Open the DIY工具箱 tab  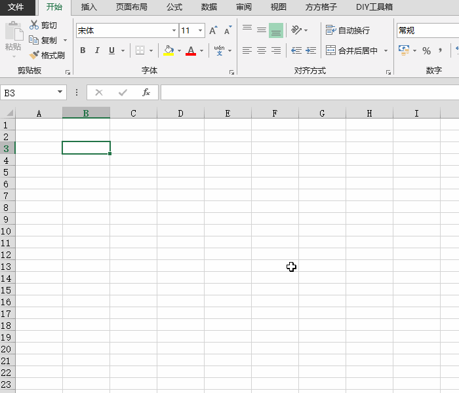(x=374, y=7)
